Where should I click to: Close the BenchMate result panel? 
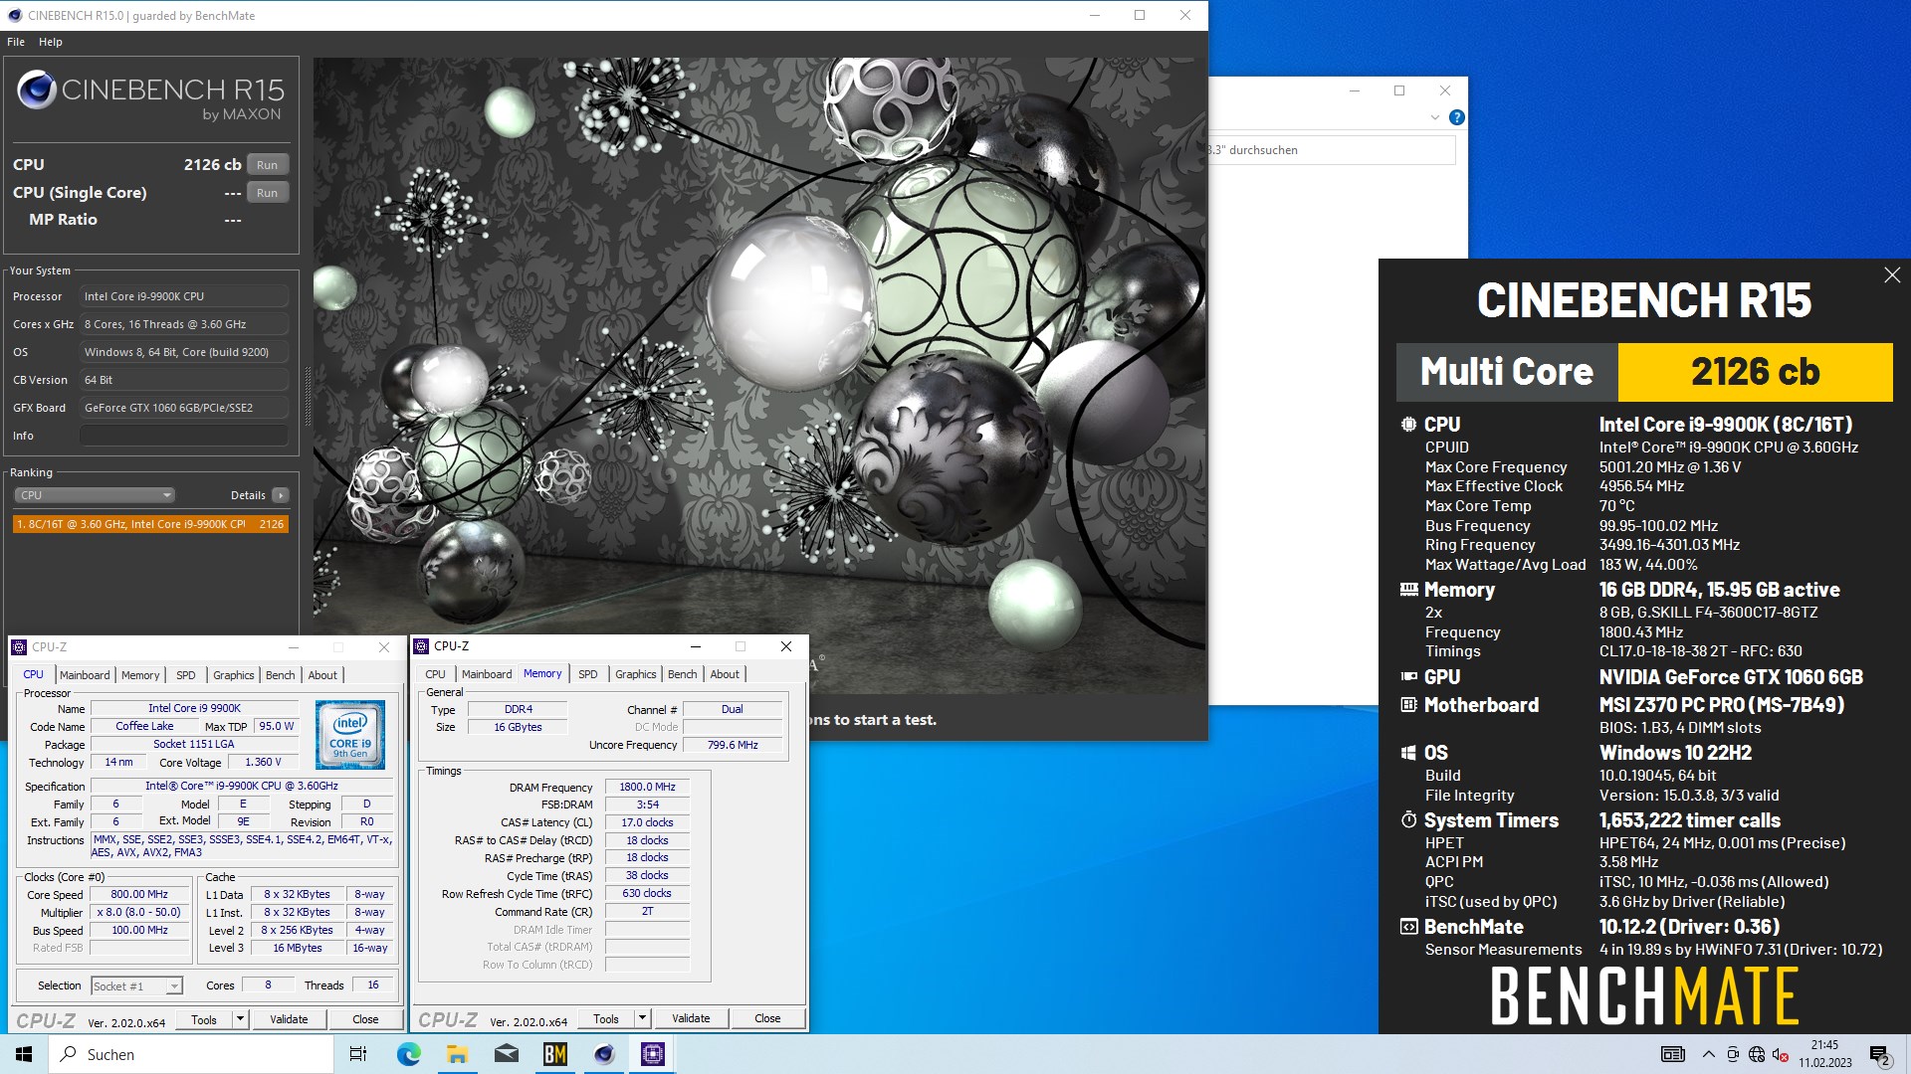[x=1892, y=275]
